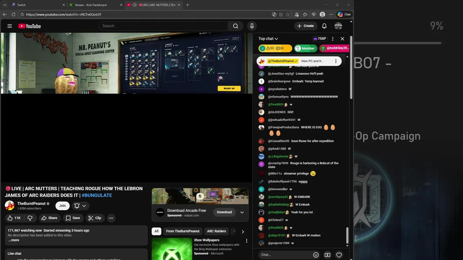Screen dimensions: 463x260
Task: Click @FonejoeProductions in chat
Action: coord(284,127)
